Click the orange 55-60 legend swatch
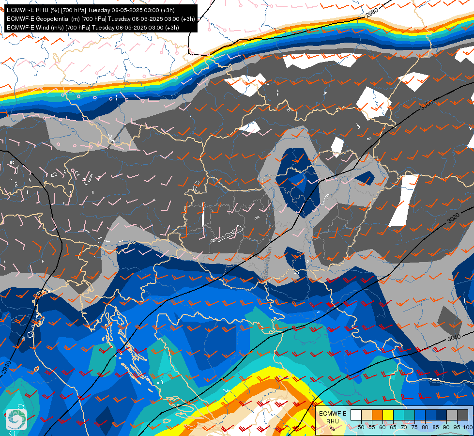474x436 pixels. (377, 415)
